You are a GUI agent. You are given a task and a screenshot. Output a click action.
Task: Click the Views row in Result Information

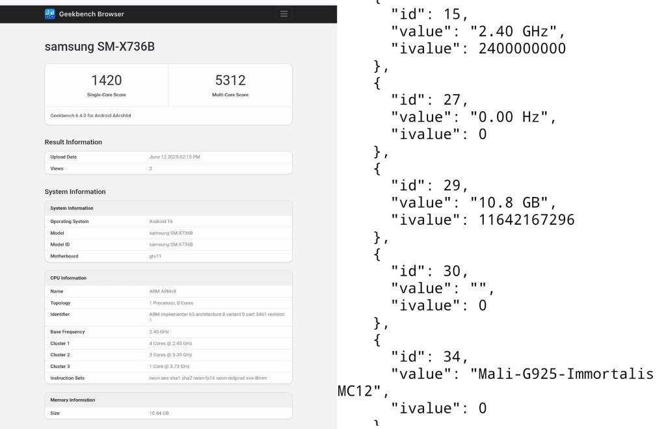[x=168, y=168]
